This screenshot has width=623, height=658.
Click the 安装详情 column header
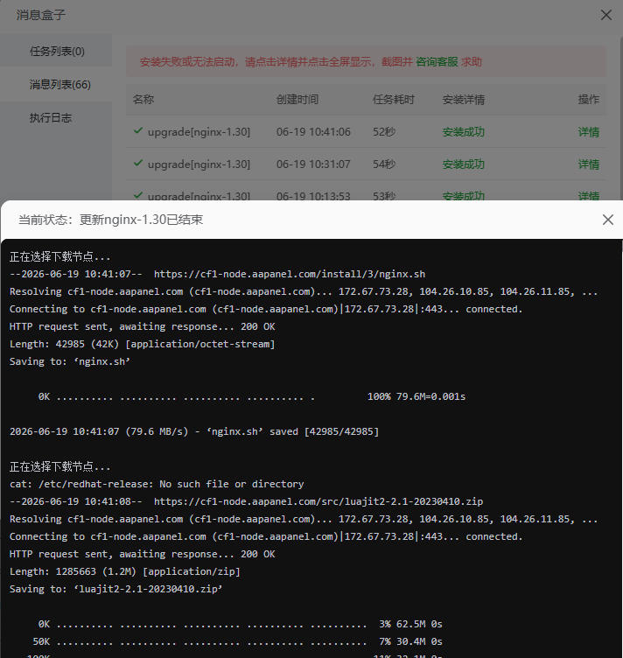(463, 100)
